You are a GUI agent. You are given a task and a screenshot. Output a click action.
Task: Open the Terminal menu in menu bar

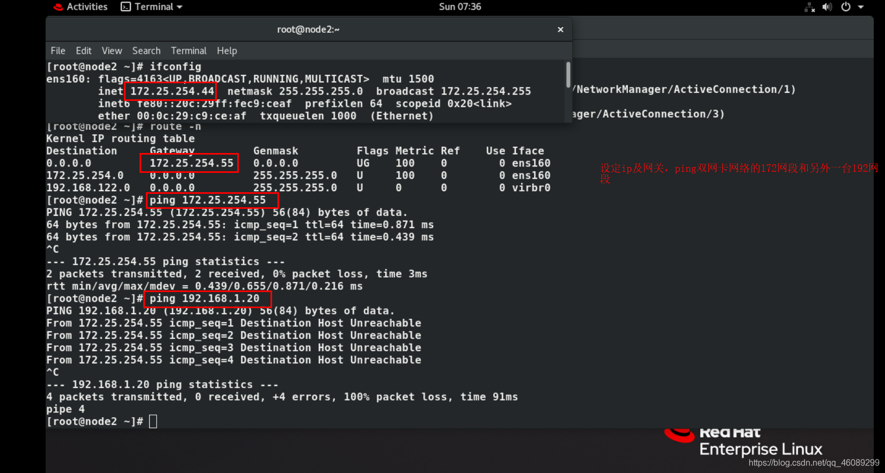tap(188, 50)
